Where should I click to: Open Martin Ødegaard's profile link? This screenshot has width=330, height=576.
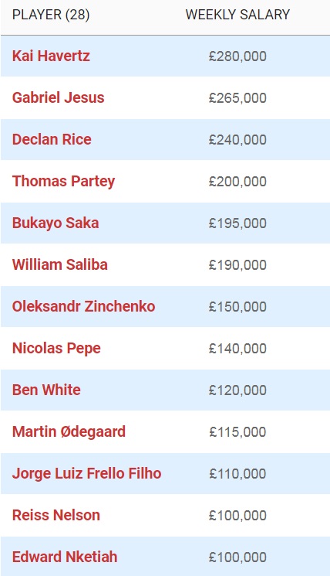[x=69, y=432]
